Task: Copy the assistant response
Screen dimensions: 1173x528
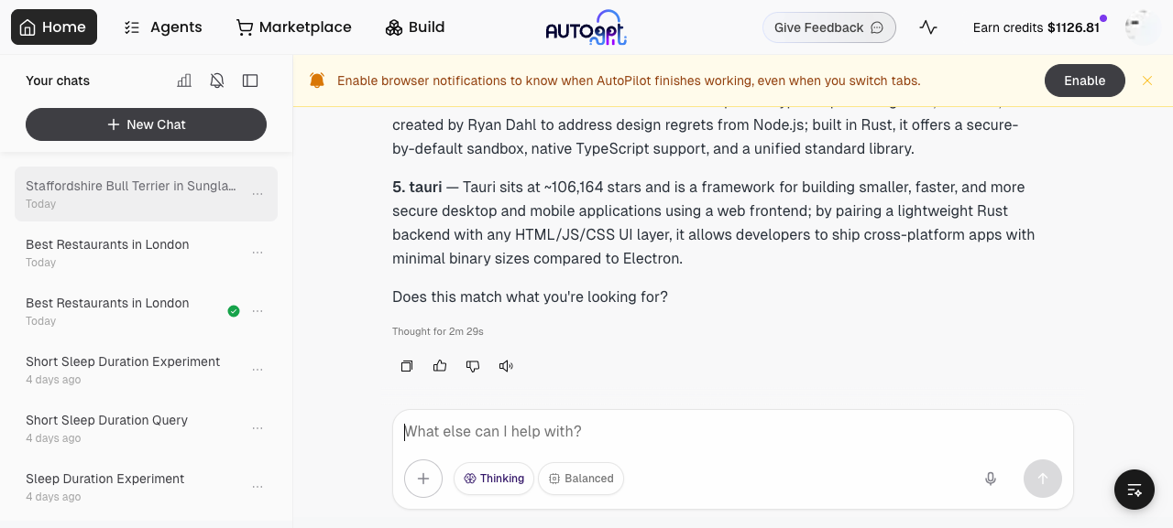Action: 407,366
